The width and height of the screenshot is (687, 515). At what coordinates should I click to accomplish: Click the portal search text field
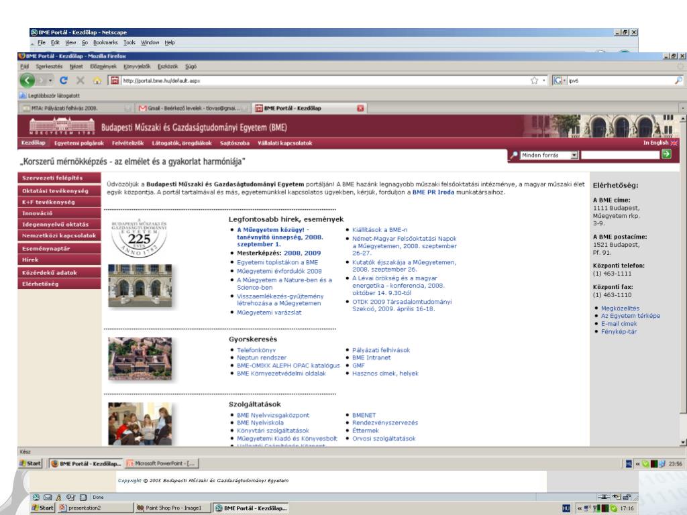[x=620, y=155]
